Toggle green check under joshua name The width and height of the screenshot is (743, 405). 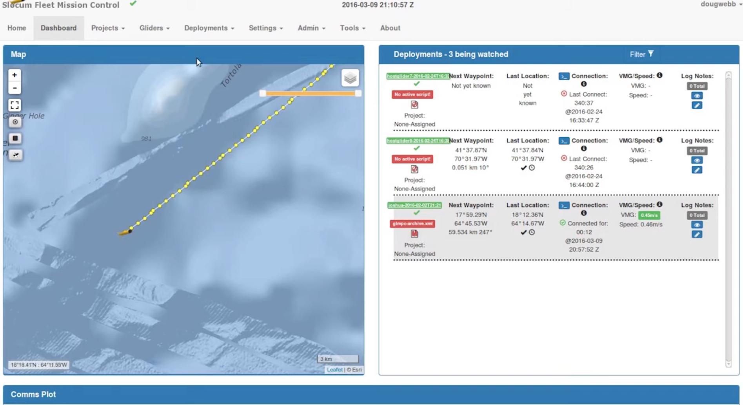pos(416,213)
